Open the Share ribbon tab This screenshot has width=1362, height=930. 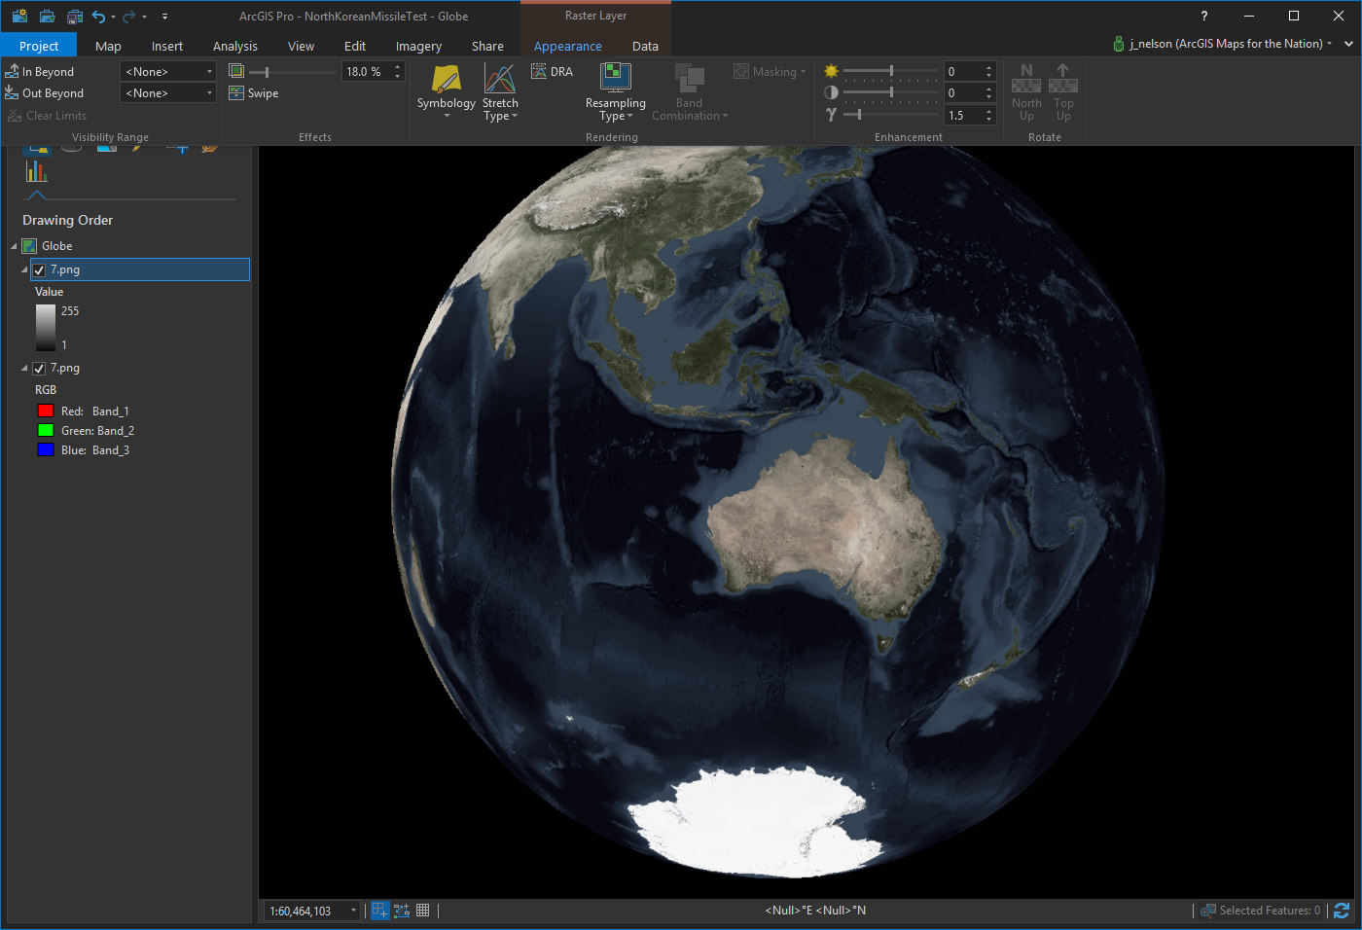tap(487, 46)
